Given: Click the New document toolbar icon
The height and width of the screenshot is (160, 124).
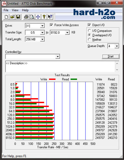Looking at the screenshot, I should tap(6, 17).
